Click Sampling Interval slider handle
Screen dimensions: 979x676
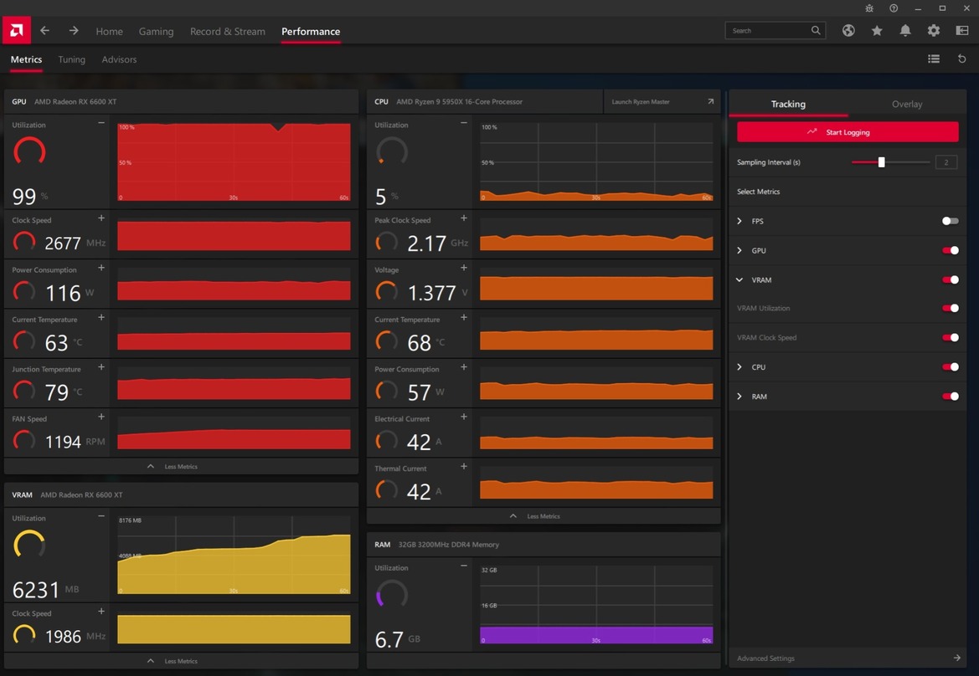(881, 162)
